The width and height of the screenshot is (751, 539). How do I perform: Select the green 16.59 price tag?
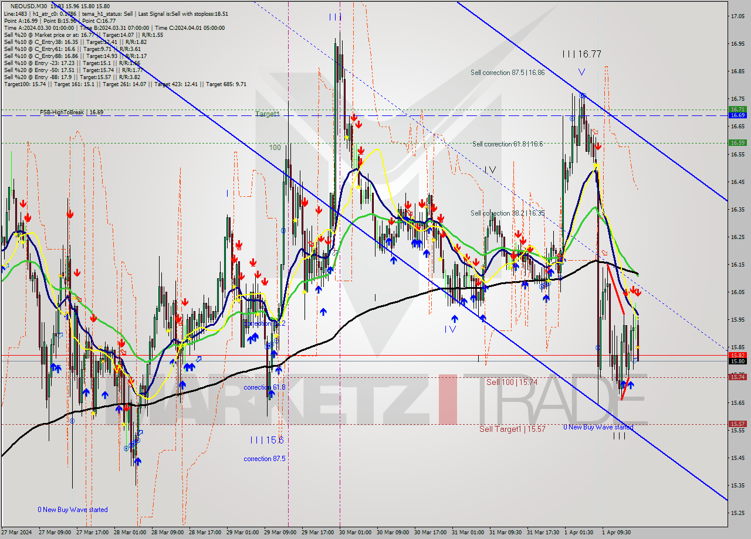737,142
